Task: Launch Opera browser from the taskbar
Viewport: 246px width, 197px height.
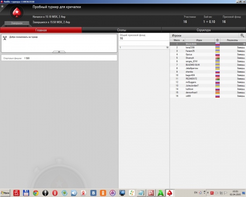Action: 55,193
